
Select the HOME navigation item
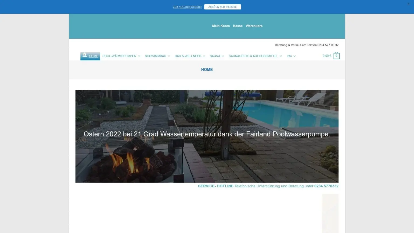(93, 56)
